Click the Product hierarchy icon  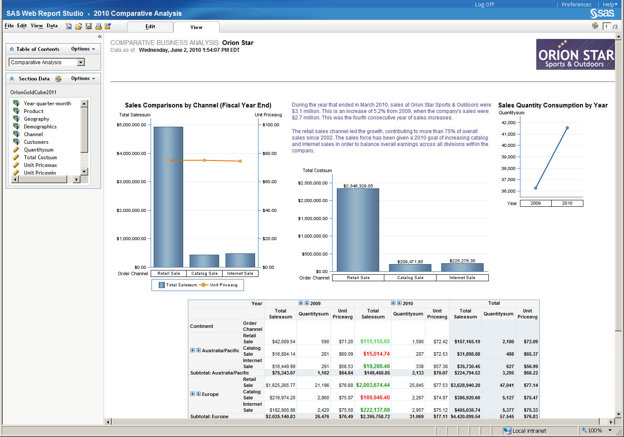[x=16, y=111]
